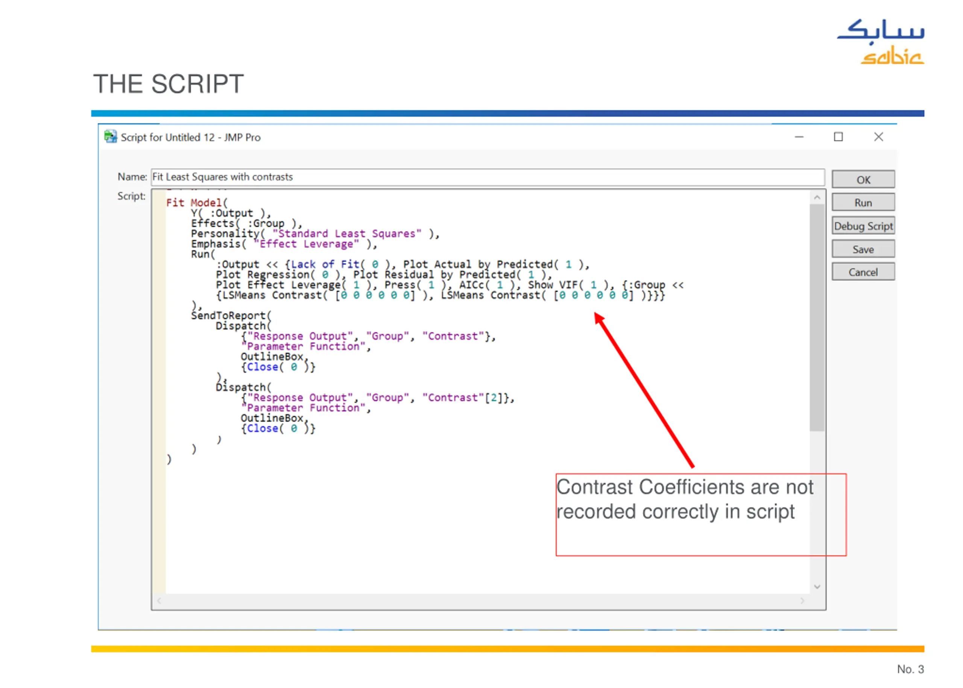Click the Fit Model line in script
This screenshot has width=963, height=688.
coord(196,203)
